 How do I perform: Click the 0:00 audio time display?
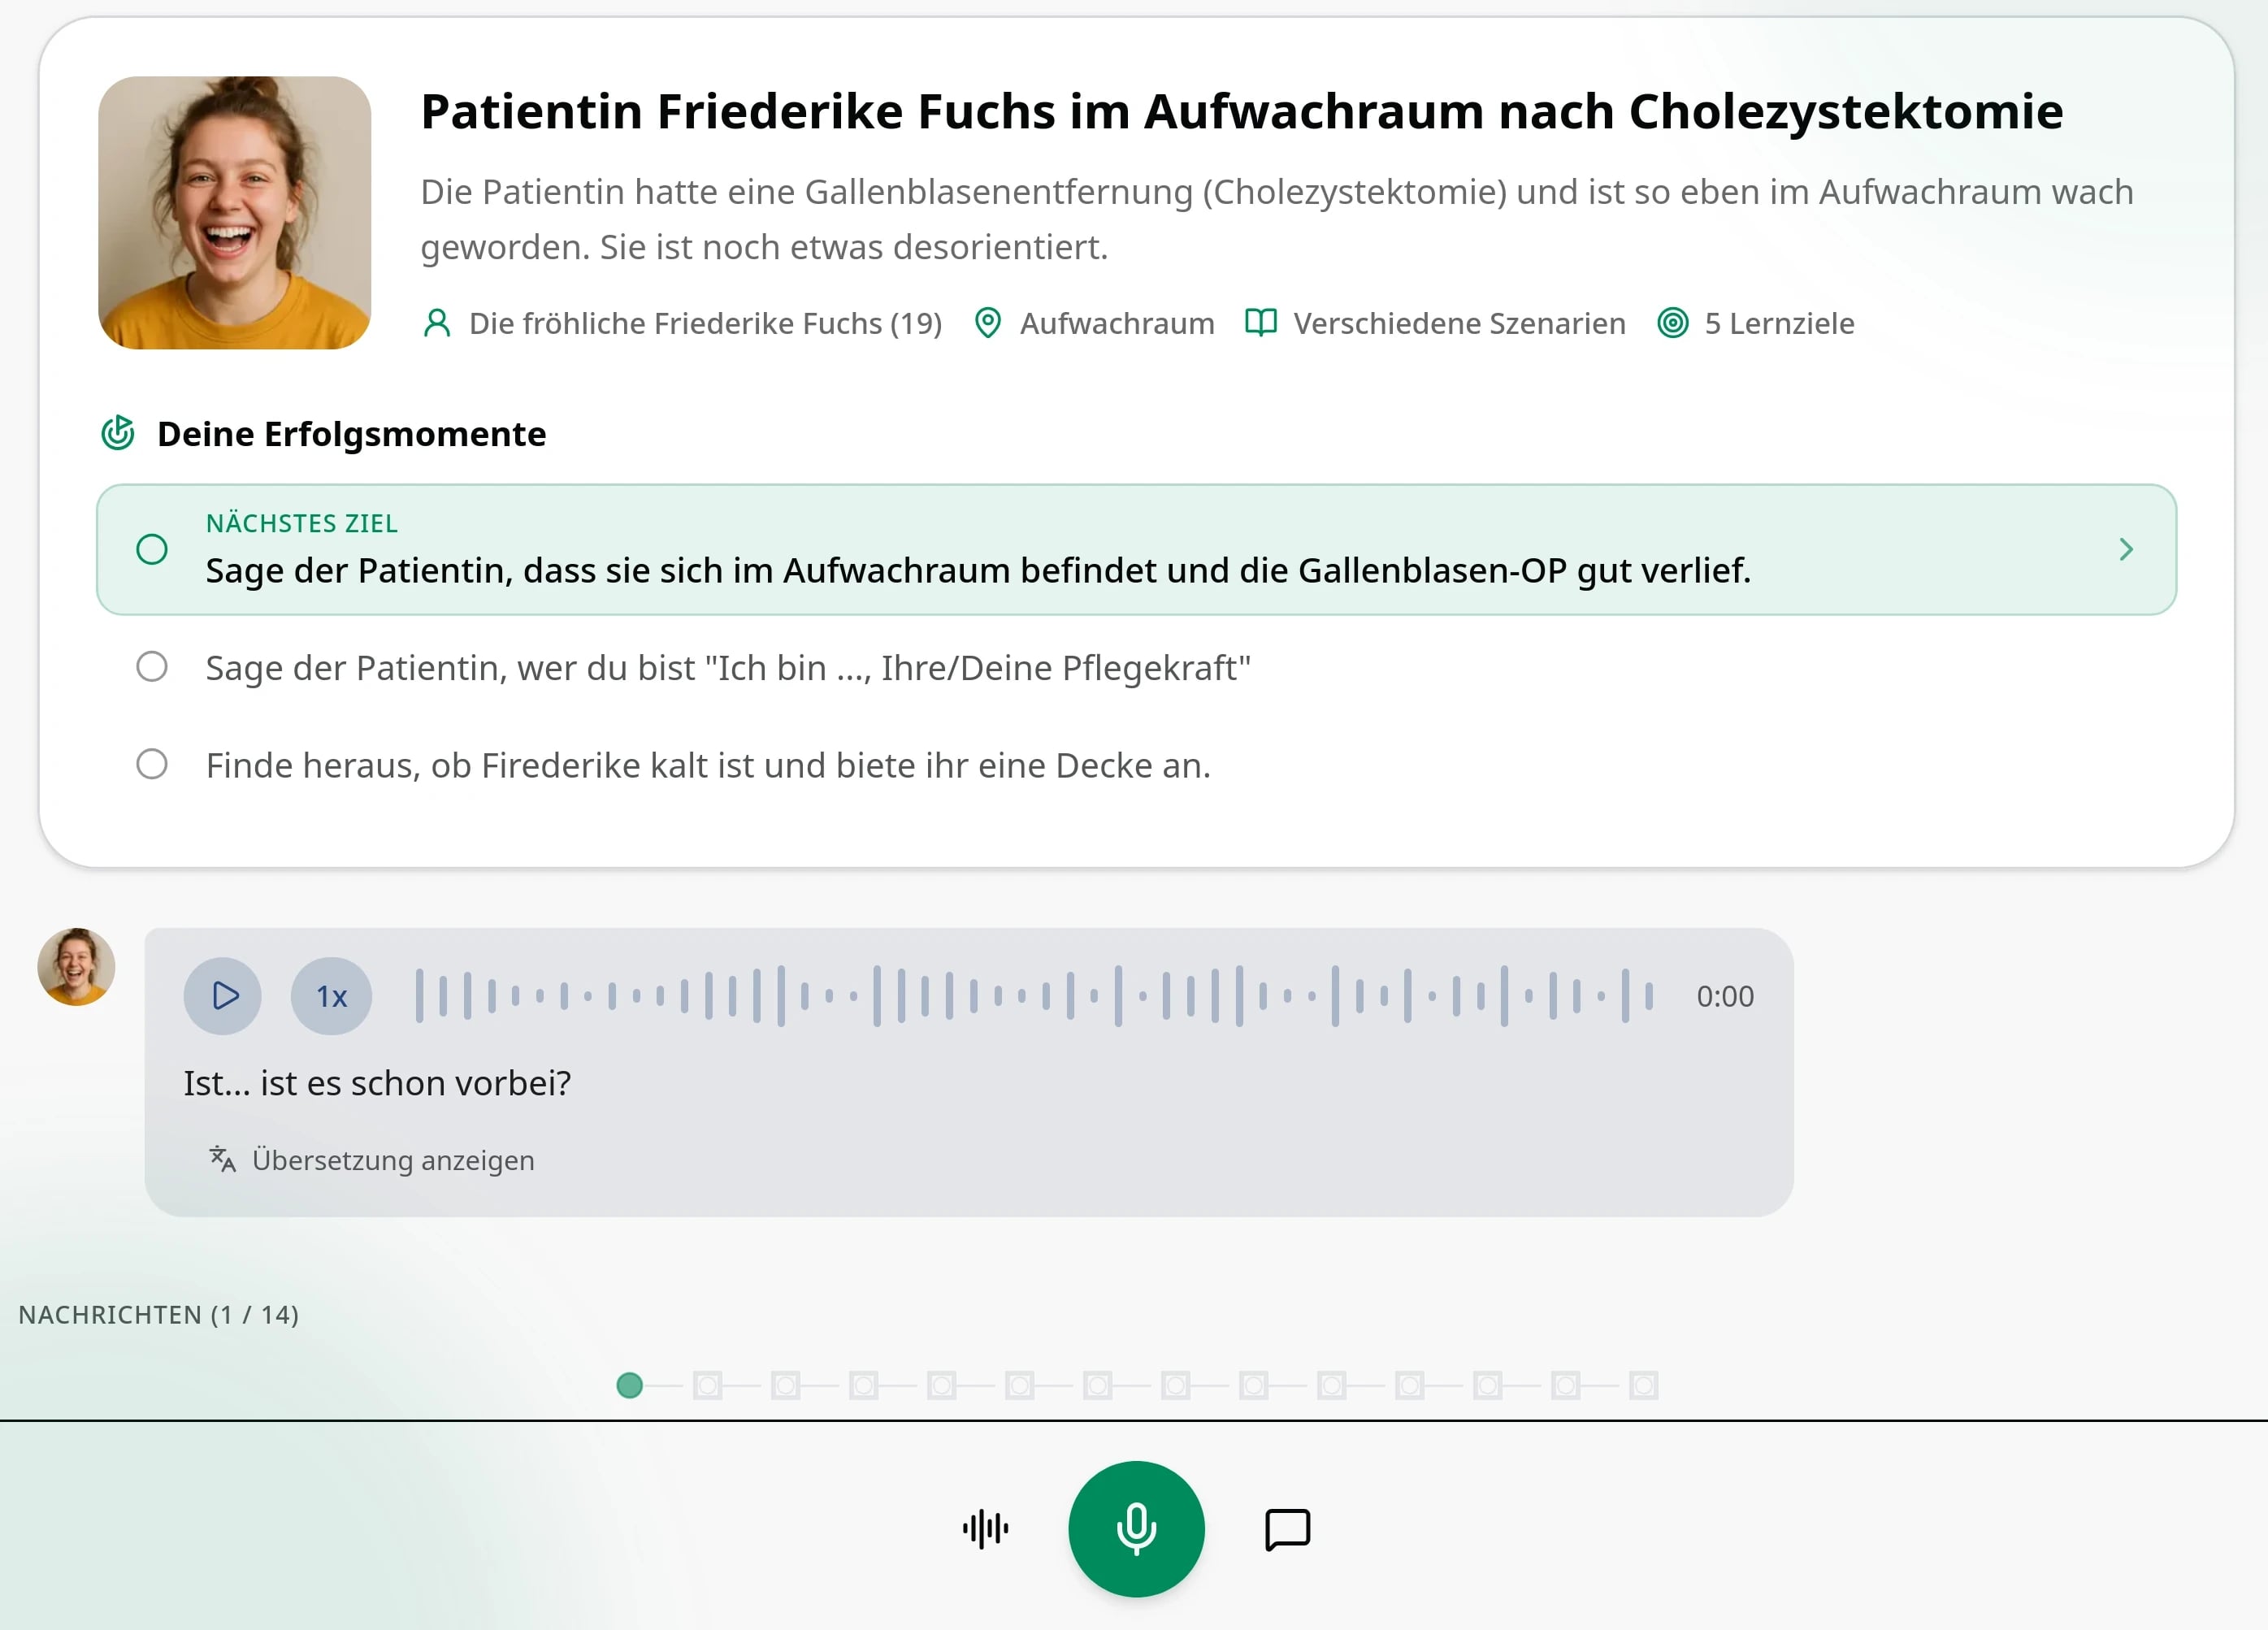point(1724,996)
